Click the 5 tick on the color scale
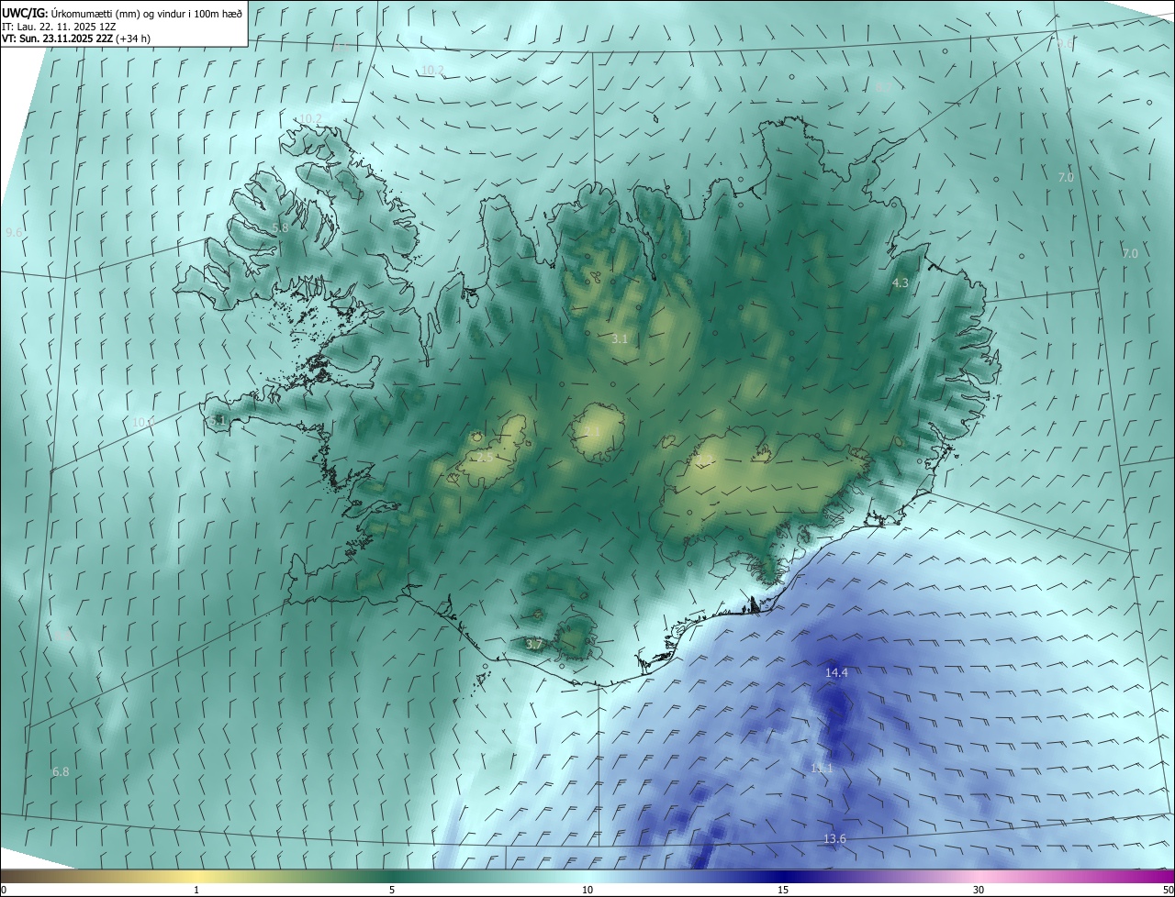 tap(392, 890)
